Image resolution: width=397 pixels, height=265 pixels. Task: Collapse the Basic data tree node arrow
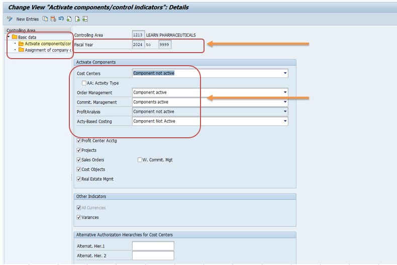coord(9,37)
